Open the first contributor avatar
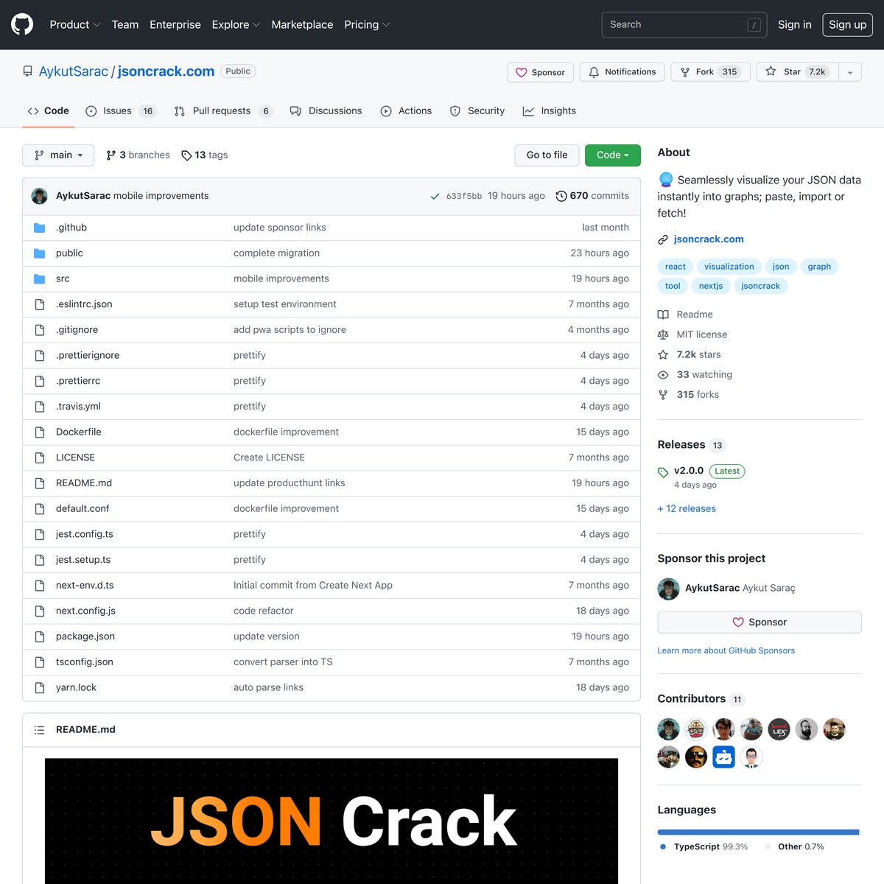Screen dimensions: 884x884 (x=669, y=729)
